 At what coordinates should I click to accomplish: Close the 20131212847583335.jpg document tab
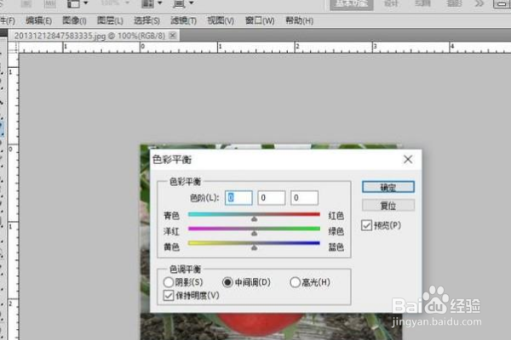173,35
